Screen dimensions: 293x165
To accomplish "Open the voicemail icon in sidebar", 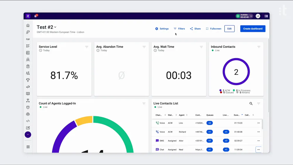I will [28, 39].
